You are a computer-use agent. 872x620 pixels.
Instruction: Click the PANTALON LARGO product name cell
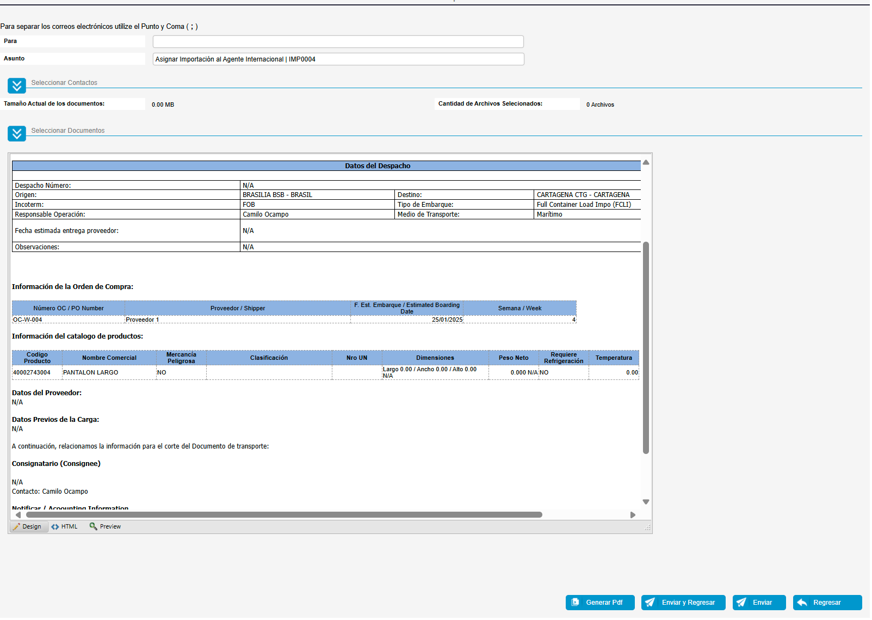pyautogui.click(x=91, y=373)
